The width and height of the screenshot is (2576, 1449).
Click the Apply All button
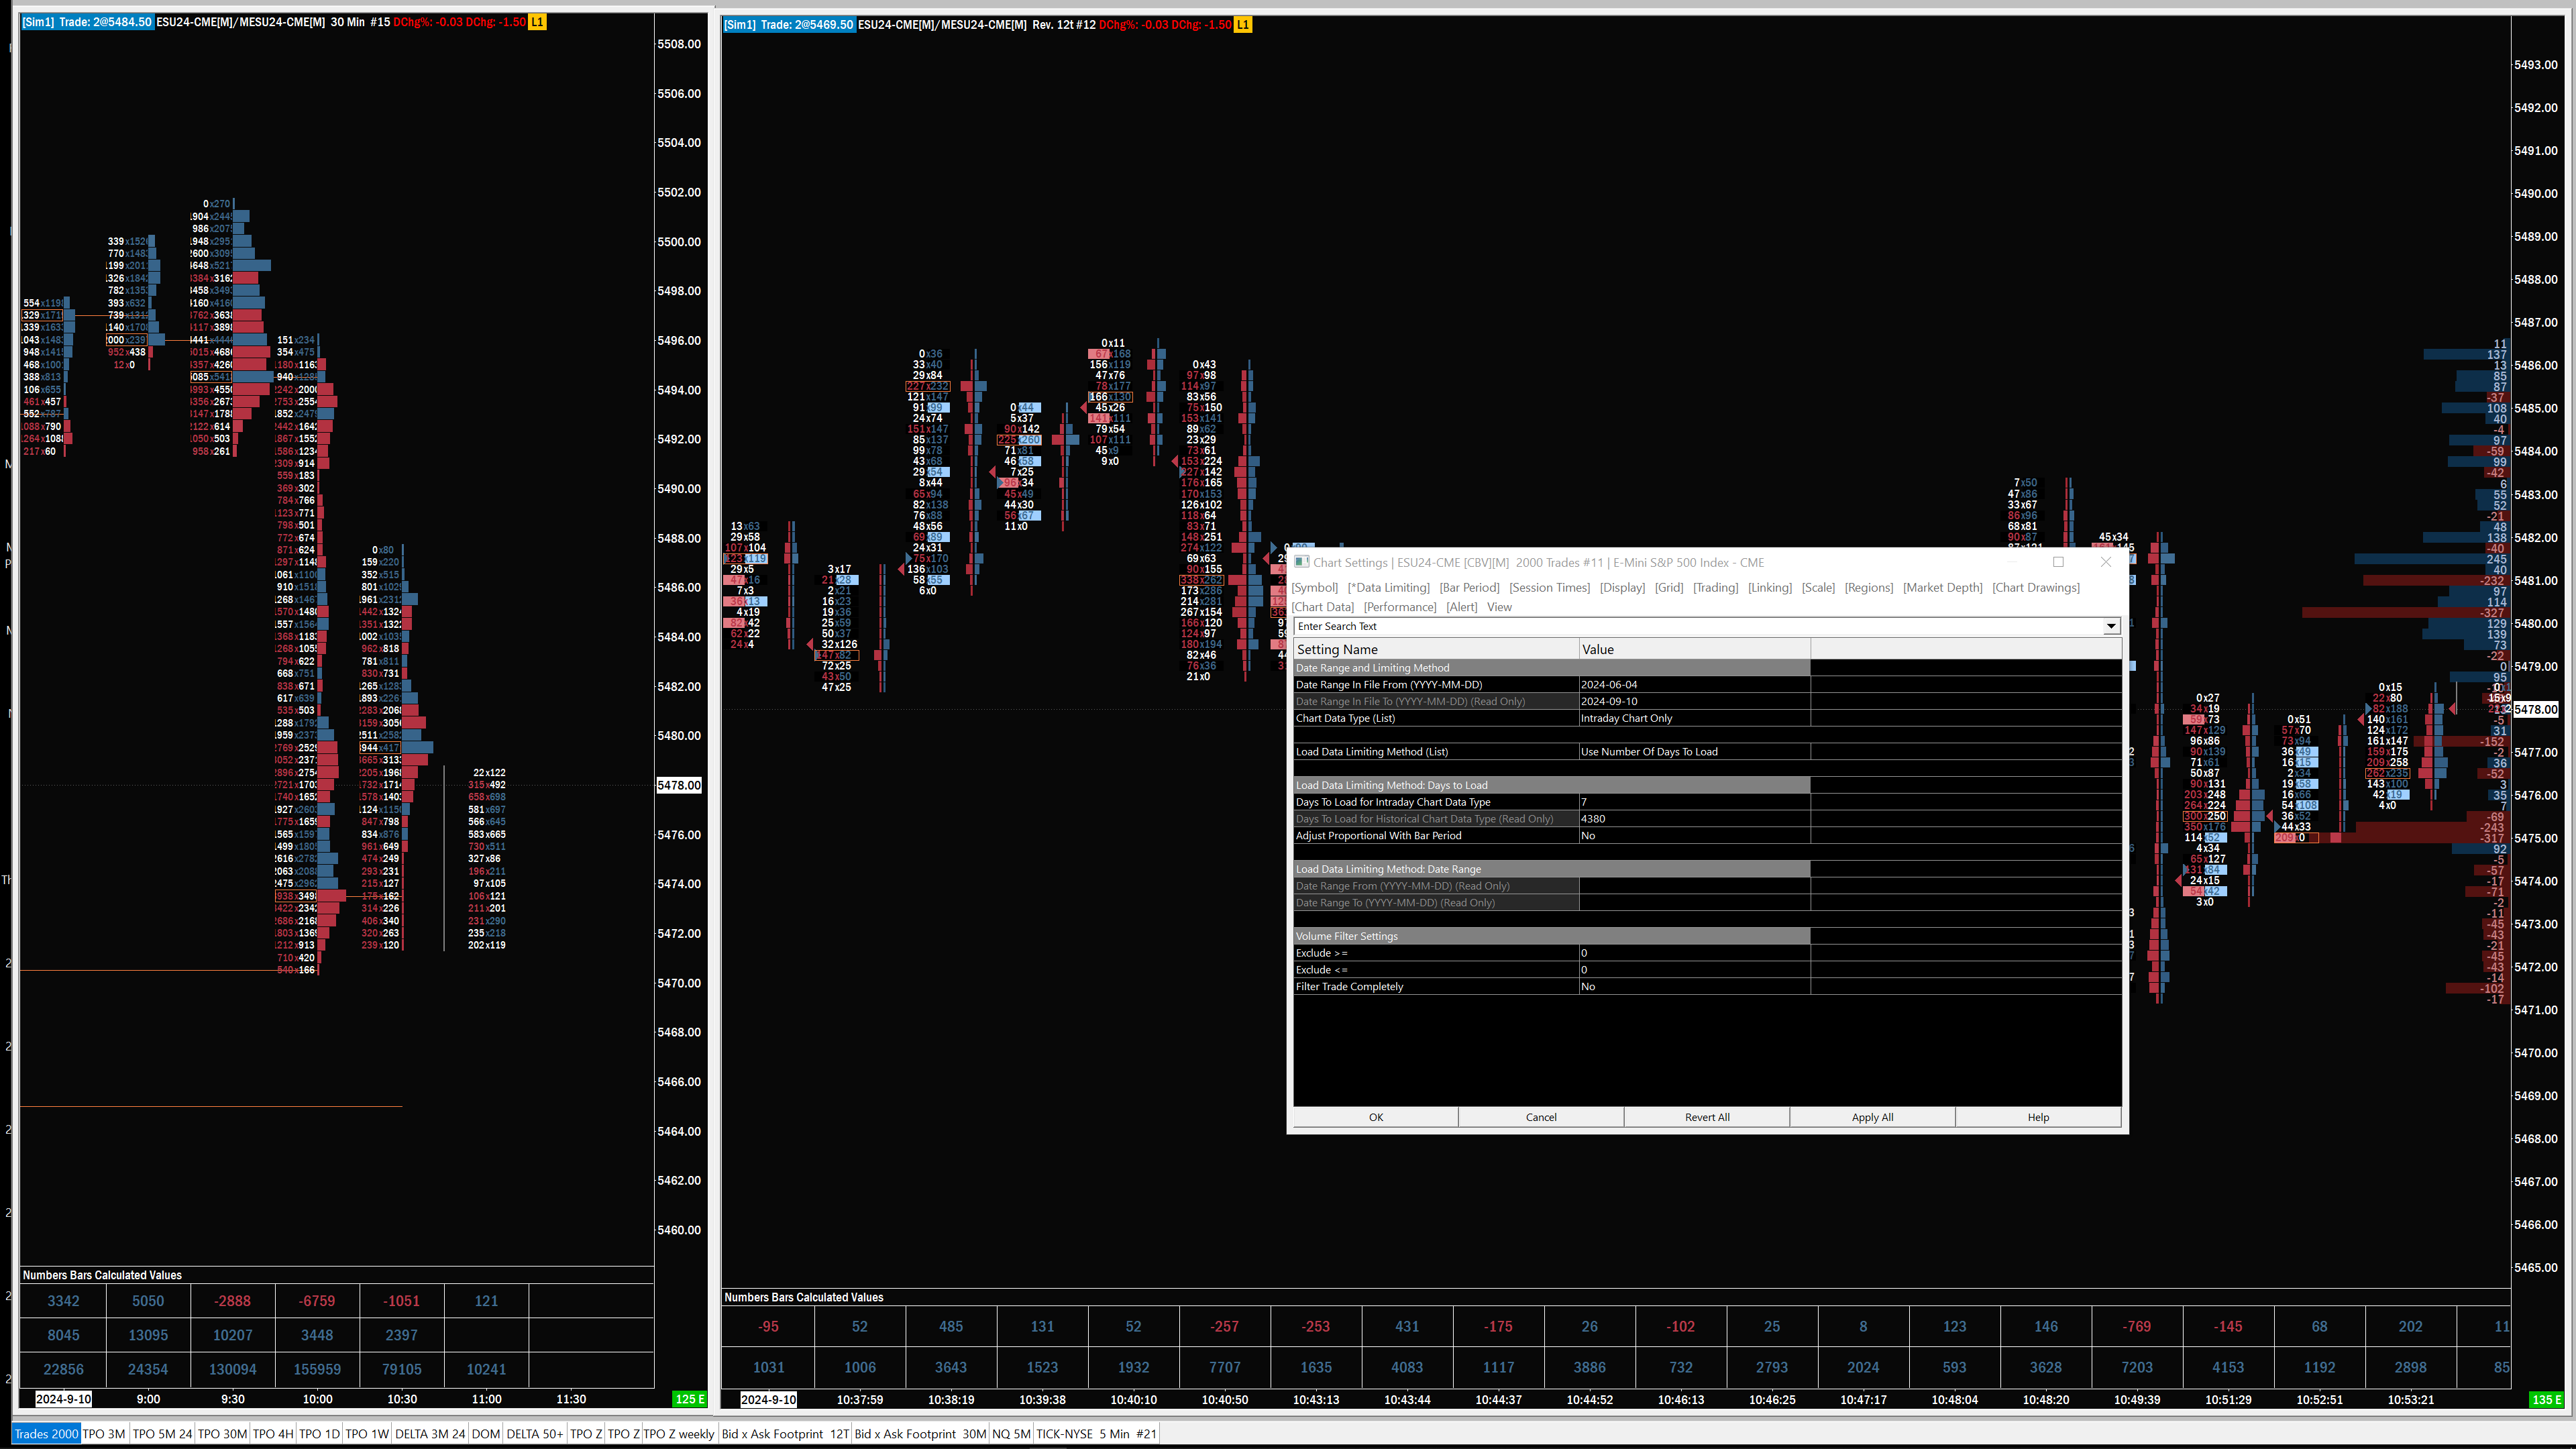1872,1117
